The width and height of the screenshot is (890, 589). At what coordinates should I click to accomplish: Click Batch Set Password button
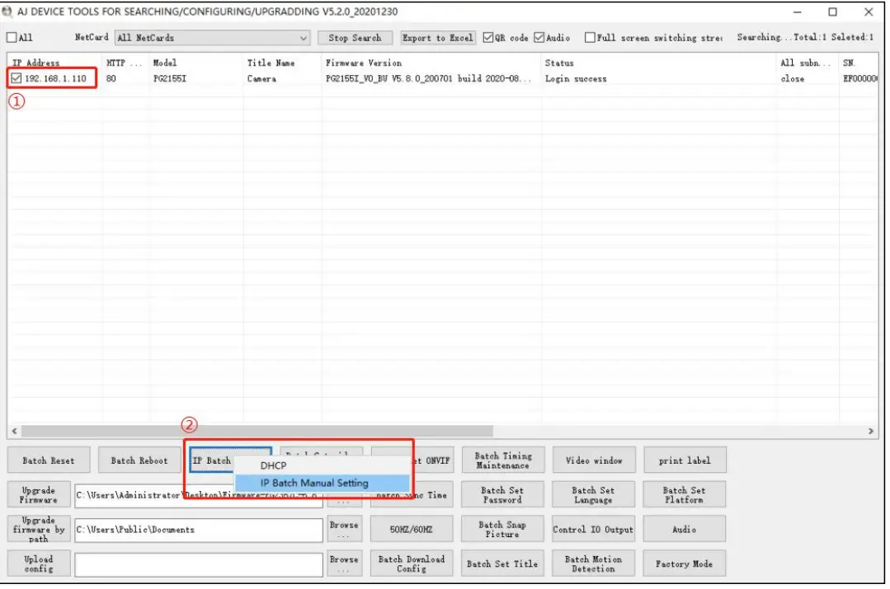click(503, 495)
